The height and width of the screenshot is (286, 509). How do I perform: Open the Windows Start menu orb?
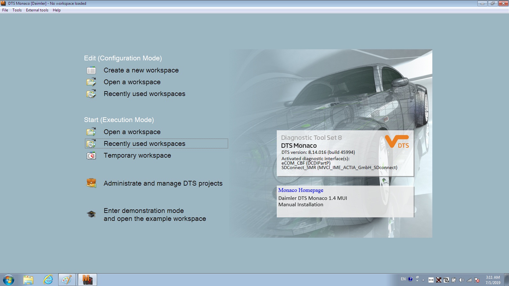pos(9,280)
